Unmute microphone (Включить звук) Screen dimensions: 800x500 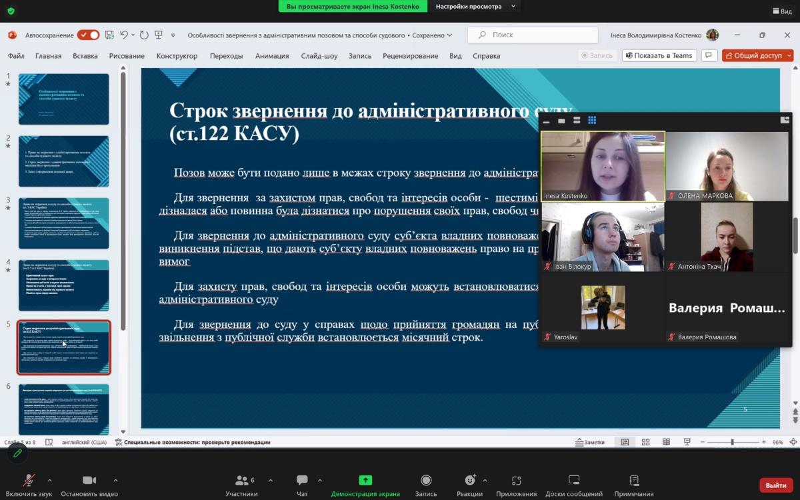(x=29, y=481)
